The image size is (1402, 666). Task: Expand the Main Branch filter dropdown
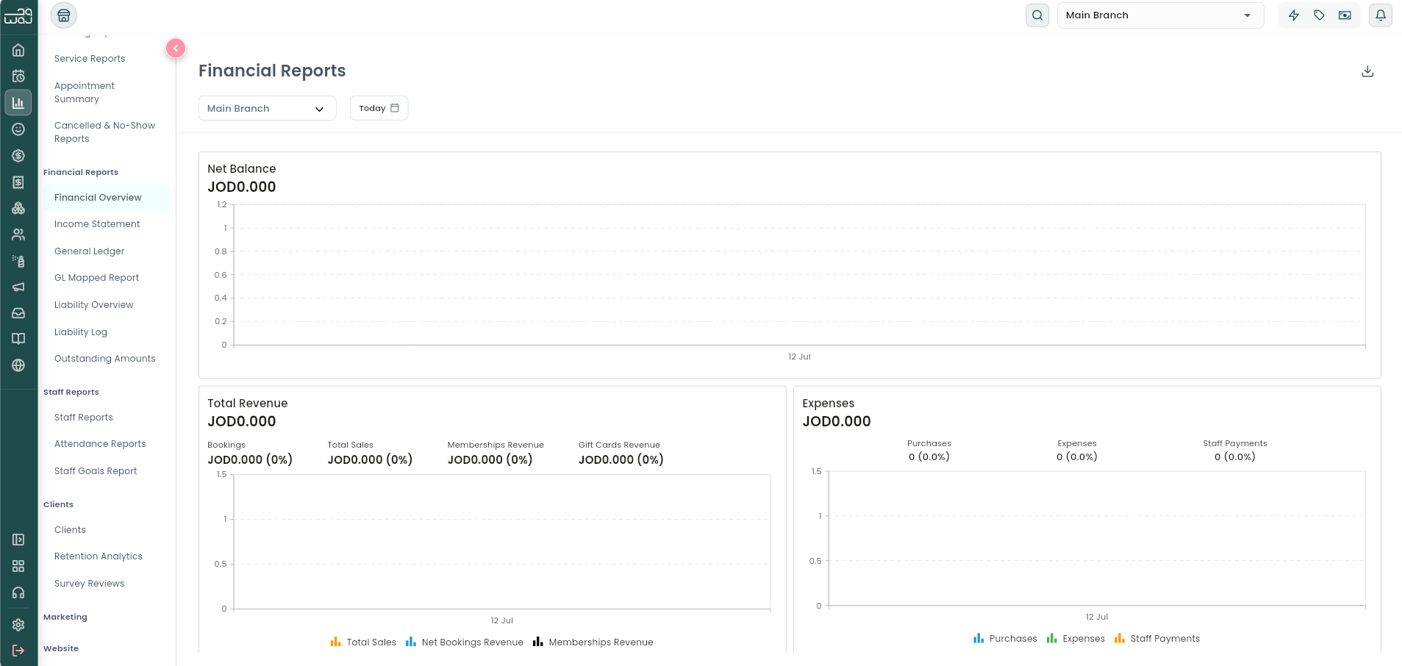[268, 108]
